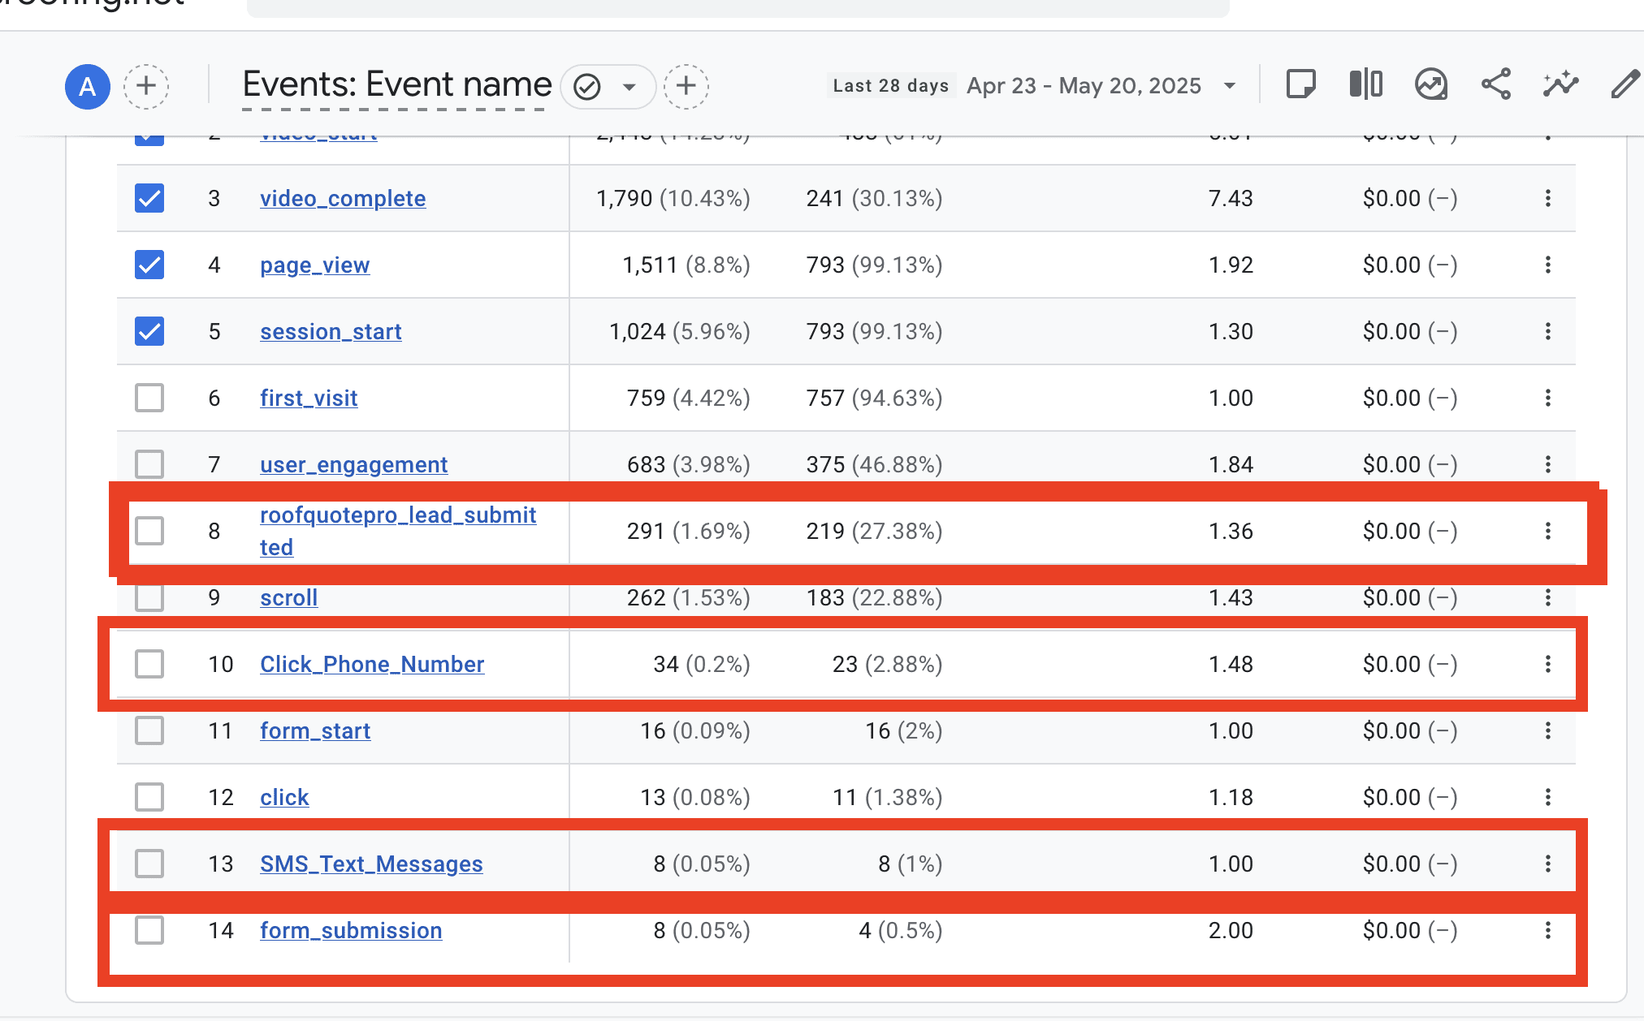Click the 23 (2.88%) users cell
The image size is (1644, 1021).
[887, 665]
